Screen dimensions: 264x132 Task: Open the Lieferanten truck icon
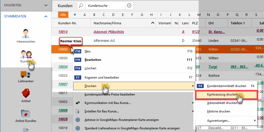click(x=26, y=74)
